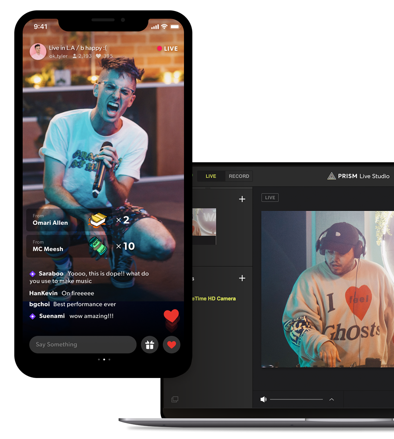Tap Omari Allen's name in the gift banner
394x439 pixels.
[x=50, y=223]
